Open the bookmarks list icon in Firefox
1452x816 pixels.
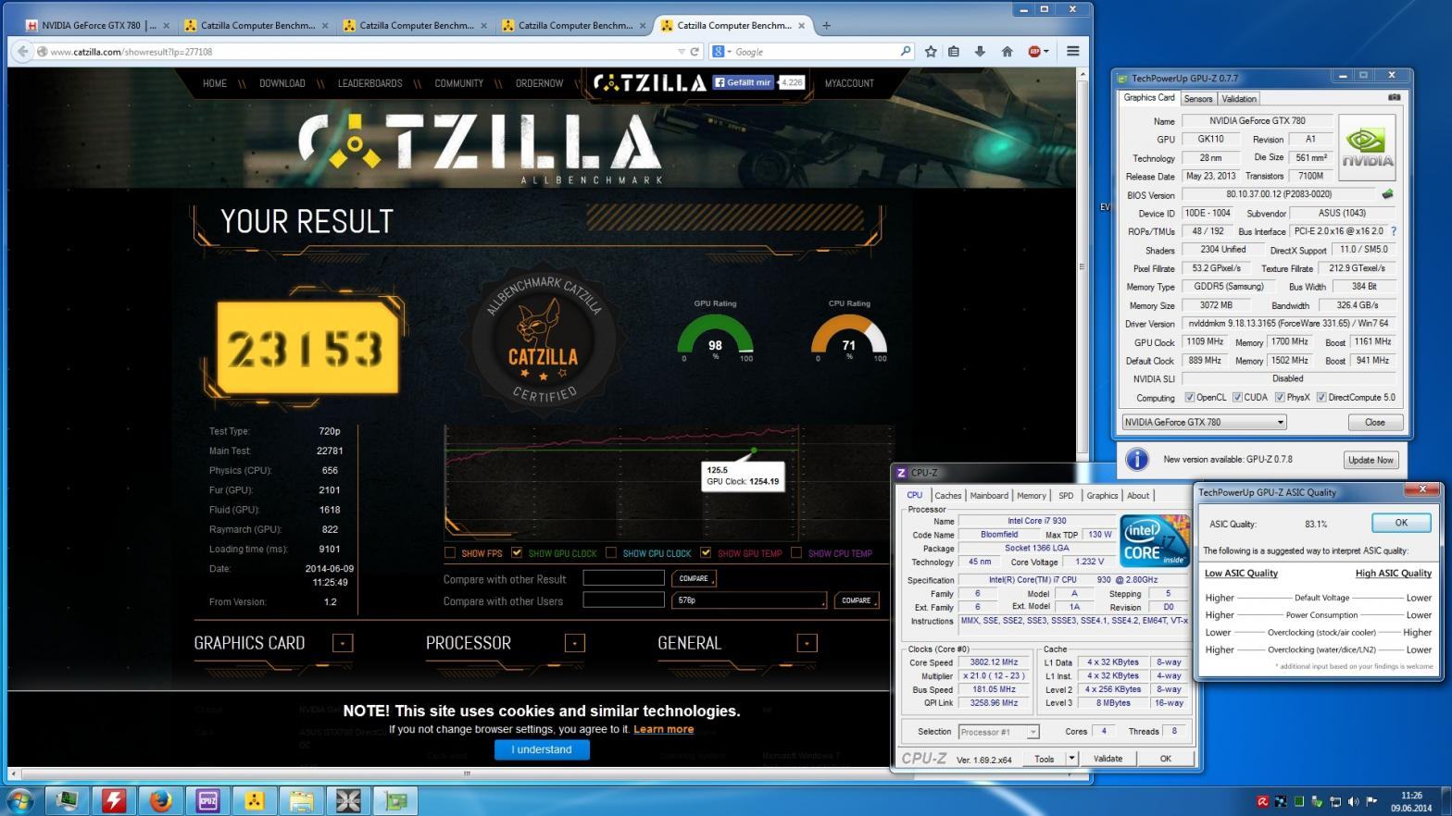pyautogui.click(x=954, y=52)
